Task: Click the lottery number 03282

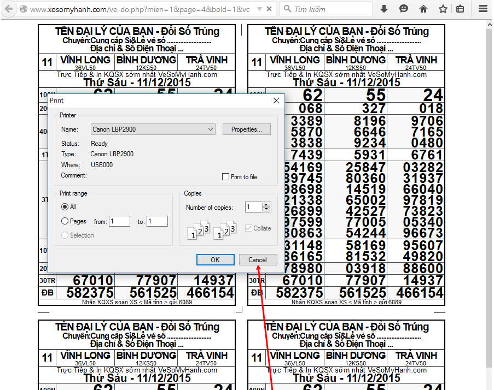Action: [x=423, y=167]
